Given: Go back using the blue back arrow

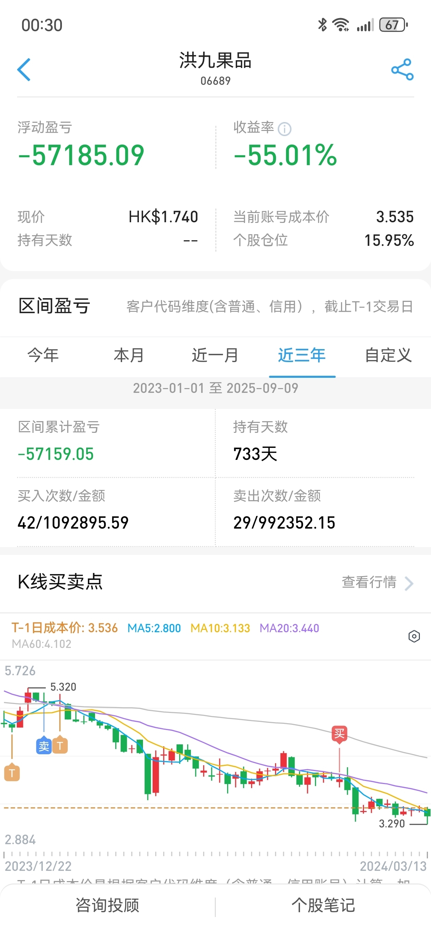Looking at the screenshot, I should click(24, 69).
